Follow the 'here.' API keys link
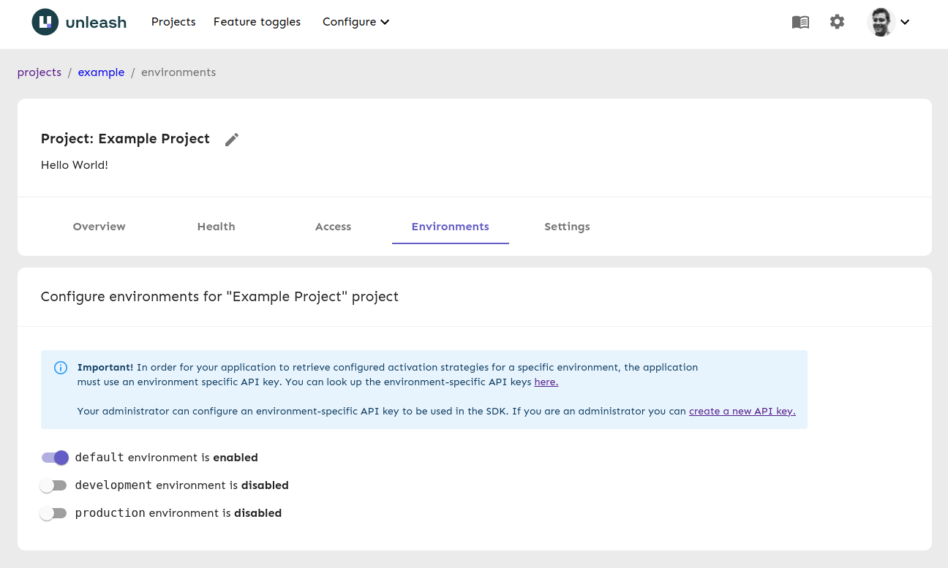This screenshot has width=948, height=568. pos(546,382)
